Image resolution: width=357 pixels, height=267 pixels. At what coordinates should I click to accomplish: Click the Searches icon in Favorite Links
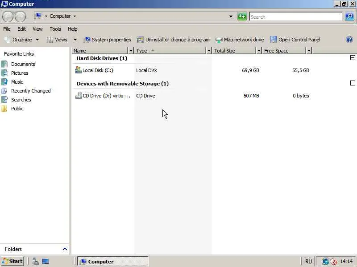[4, 100]
